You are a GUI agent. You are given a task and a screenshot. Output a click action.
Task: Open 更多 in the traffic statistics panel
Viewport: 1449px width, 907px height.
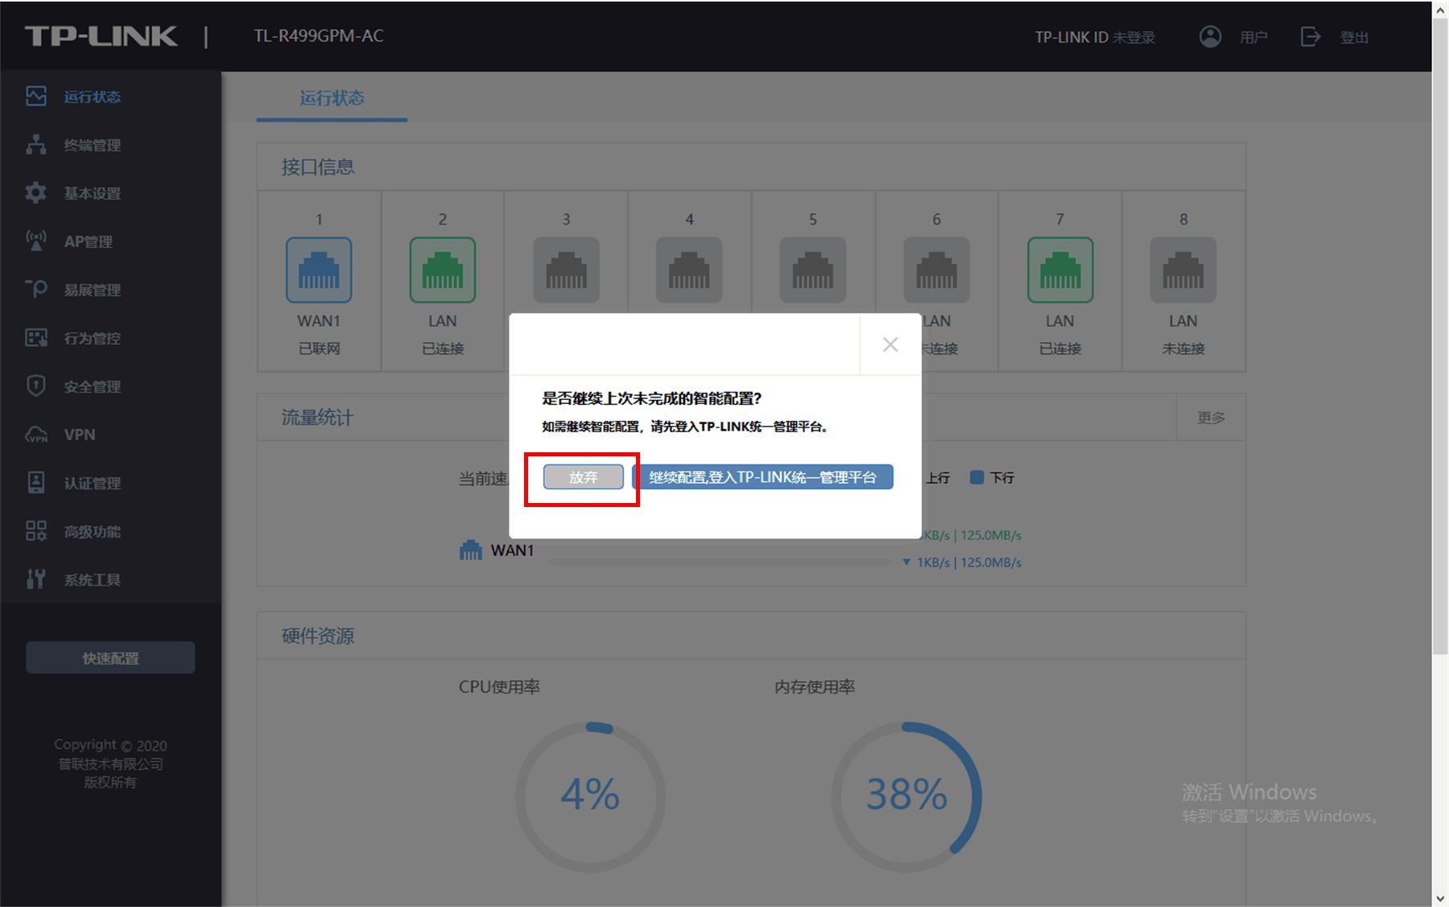tap(1212, 418)
